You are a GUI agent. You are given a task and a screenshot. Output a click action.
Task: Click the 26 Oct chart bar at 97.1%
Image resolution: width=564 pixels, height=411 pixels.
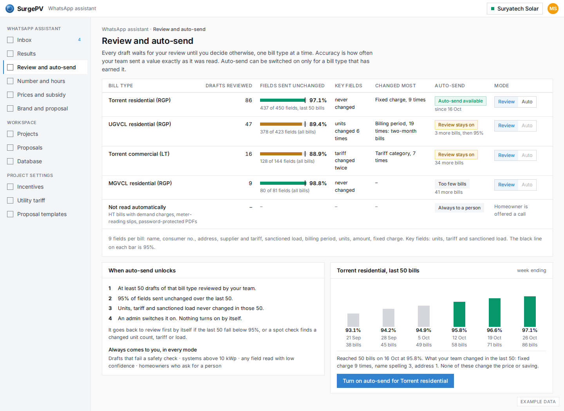pyautogui.click(x=530, y=312)
